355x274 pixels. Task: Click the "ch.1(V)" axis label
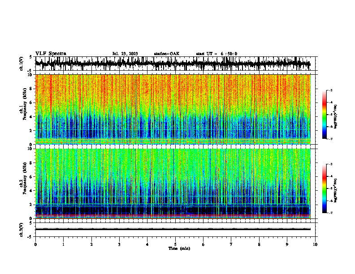point(22,64)
